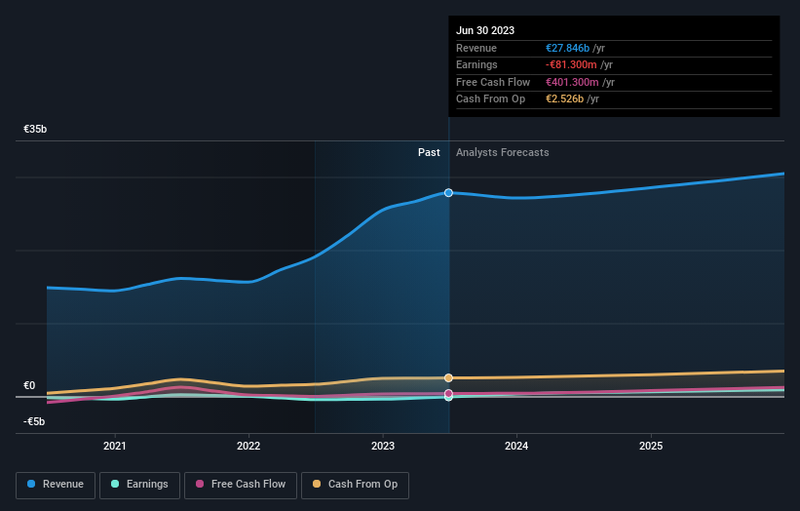Select the 2023 x-axis label
800x511 pixels.
tap(383, 446)
